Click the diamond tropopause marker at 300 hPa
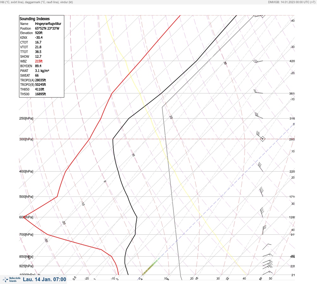 262,139
